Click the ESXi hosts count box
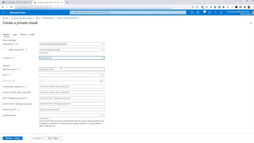254x143 pixels. pos(102,81)
